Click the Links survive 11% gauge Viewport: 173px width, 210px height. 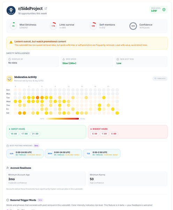[x=53, y=26]
